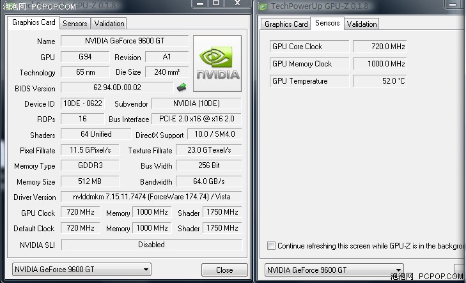Click Shaders value 64 Unified
This screenshot has height=283, width=466.
96,134
